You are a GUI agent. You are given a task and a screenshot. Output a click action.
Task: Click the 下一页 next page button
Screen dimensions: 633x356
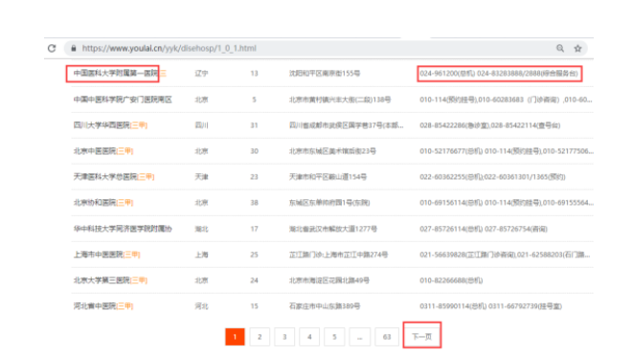[x=422, y=336]
